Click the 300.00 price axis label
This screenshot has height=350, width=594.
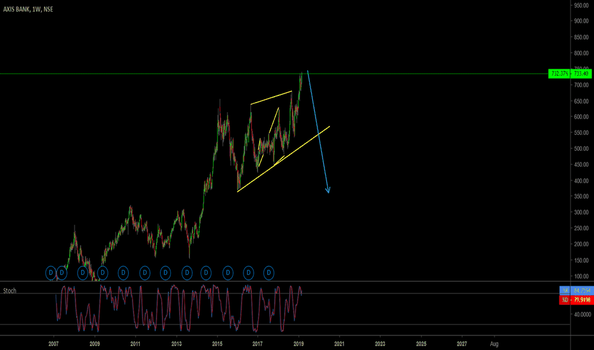[581, 213]
